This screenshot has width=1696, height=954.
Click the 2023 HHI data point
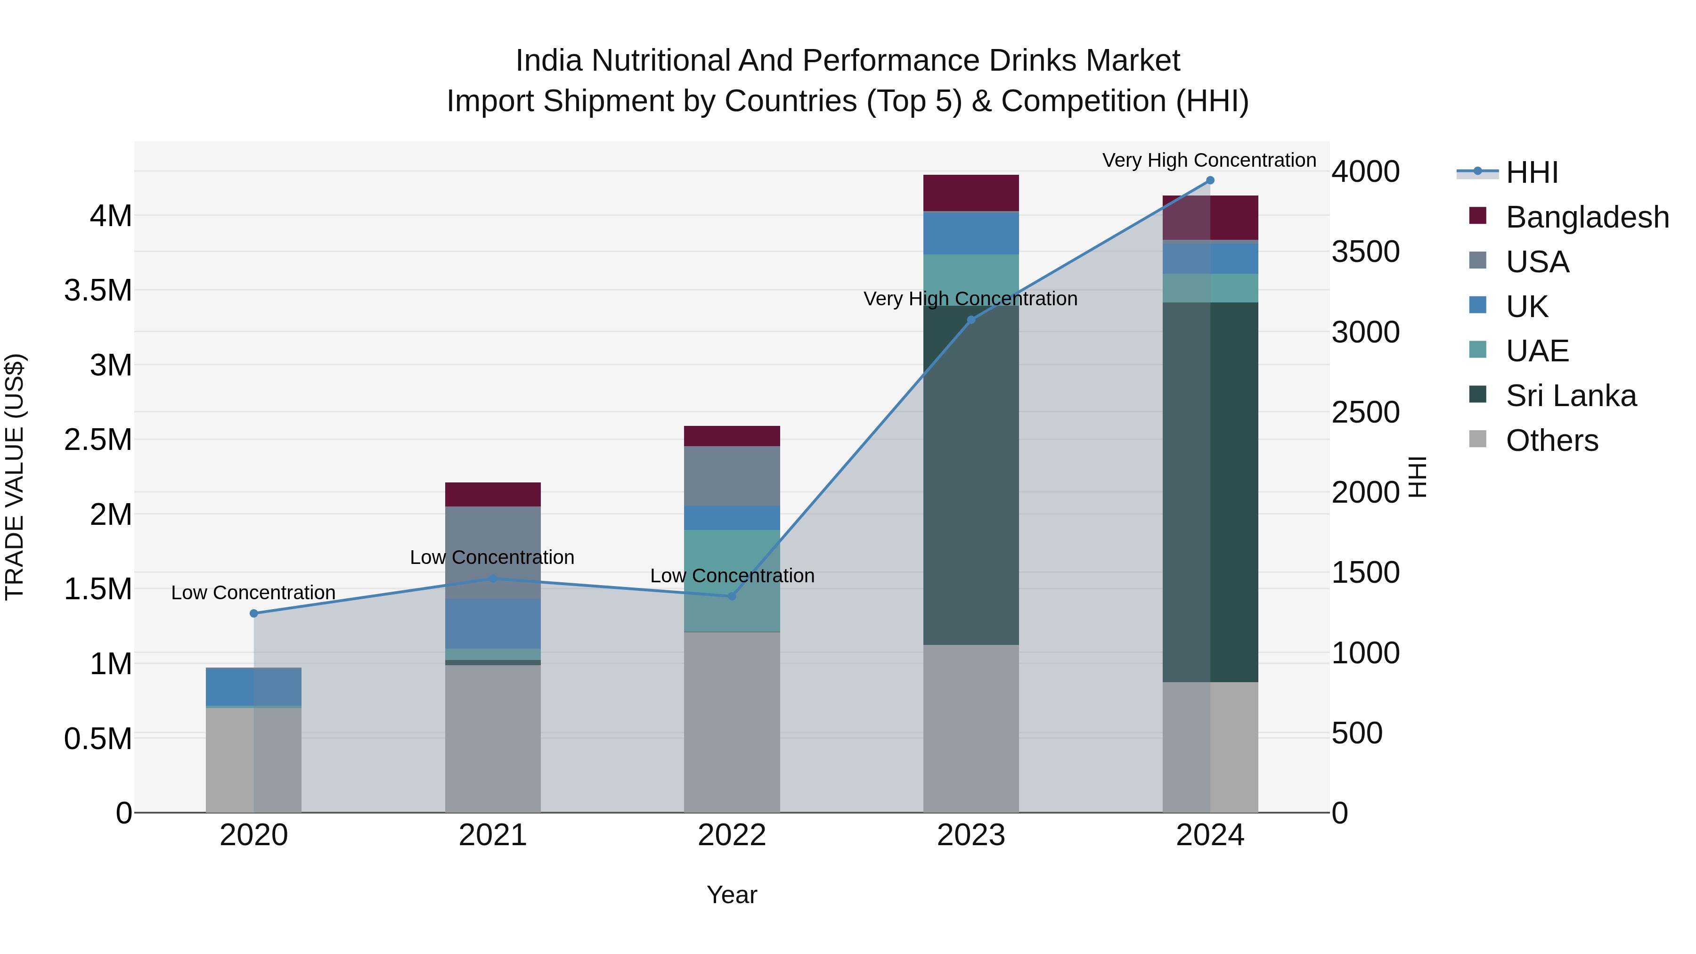pyautogui.click(x=971, y=320)
